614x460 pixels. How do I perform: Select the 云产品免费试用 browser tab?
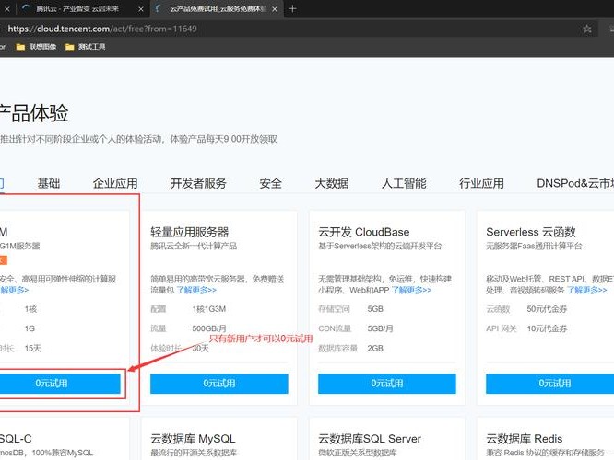pos(218,8)
